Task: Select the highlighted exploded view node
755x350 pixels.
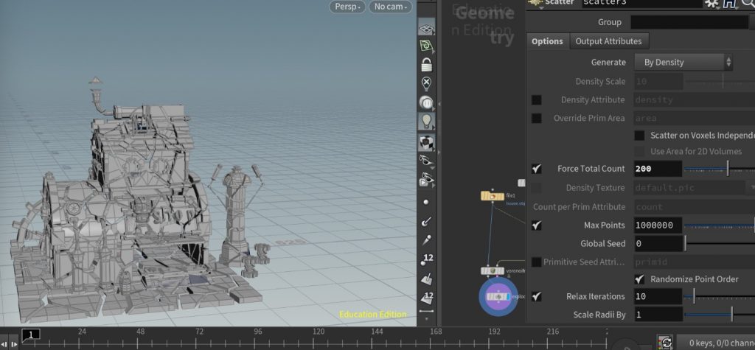Action: pyautogui.click(x=498, y=297)
